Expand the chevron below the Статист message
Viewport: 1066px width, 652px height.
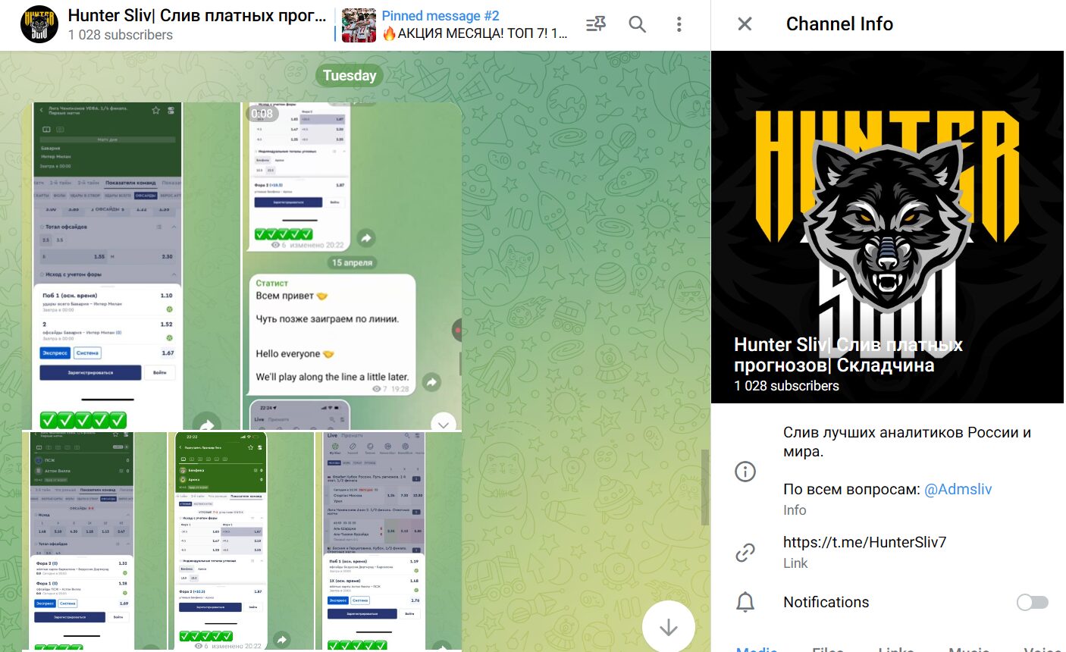(444, 422)
